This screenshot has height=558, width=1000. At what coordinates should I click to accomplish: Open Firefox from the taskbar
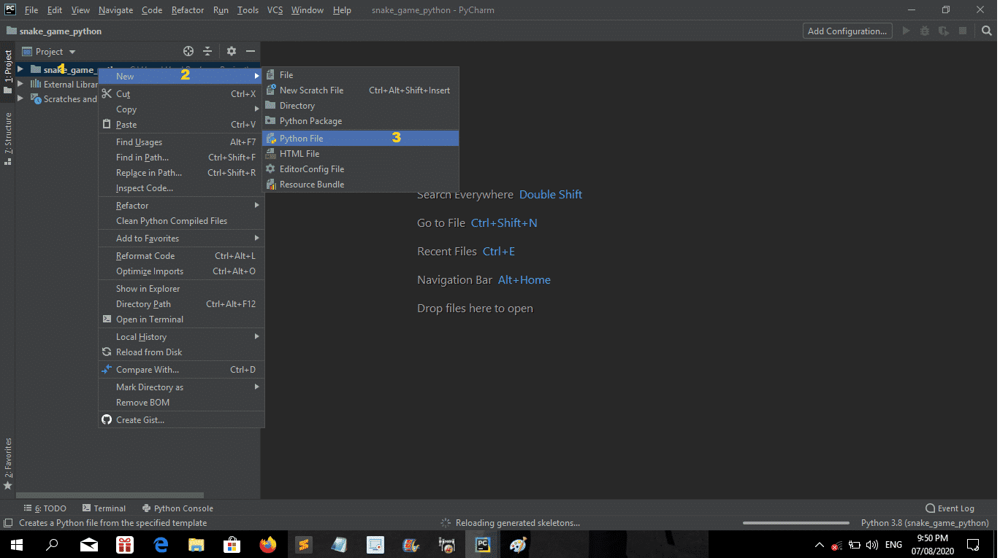[x=267, y=544]
